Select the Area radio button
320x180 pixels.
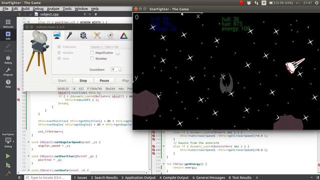click(59, 58)
